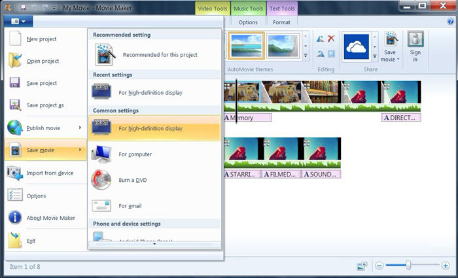458x278 pixels.
Task: Select Save project as
Action: (x=46, y=105)
